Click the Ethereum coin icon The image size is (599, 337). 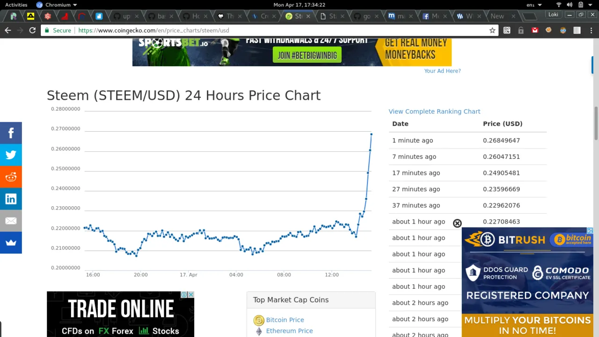pos(259,331)
